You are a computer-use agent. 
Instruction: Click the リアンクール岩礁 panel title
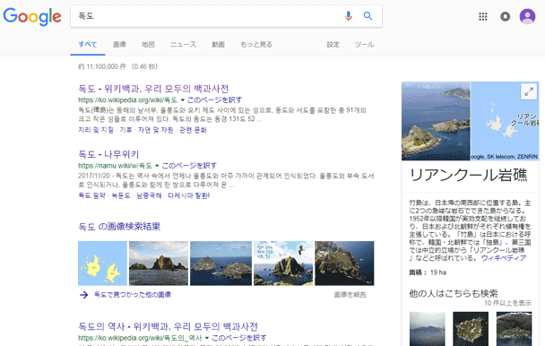coord(469,175)
